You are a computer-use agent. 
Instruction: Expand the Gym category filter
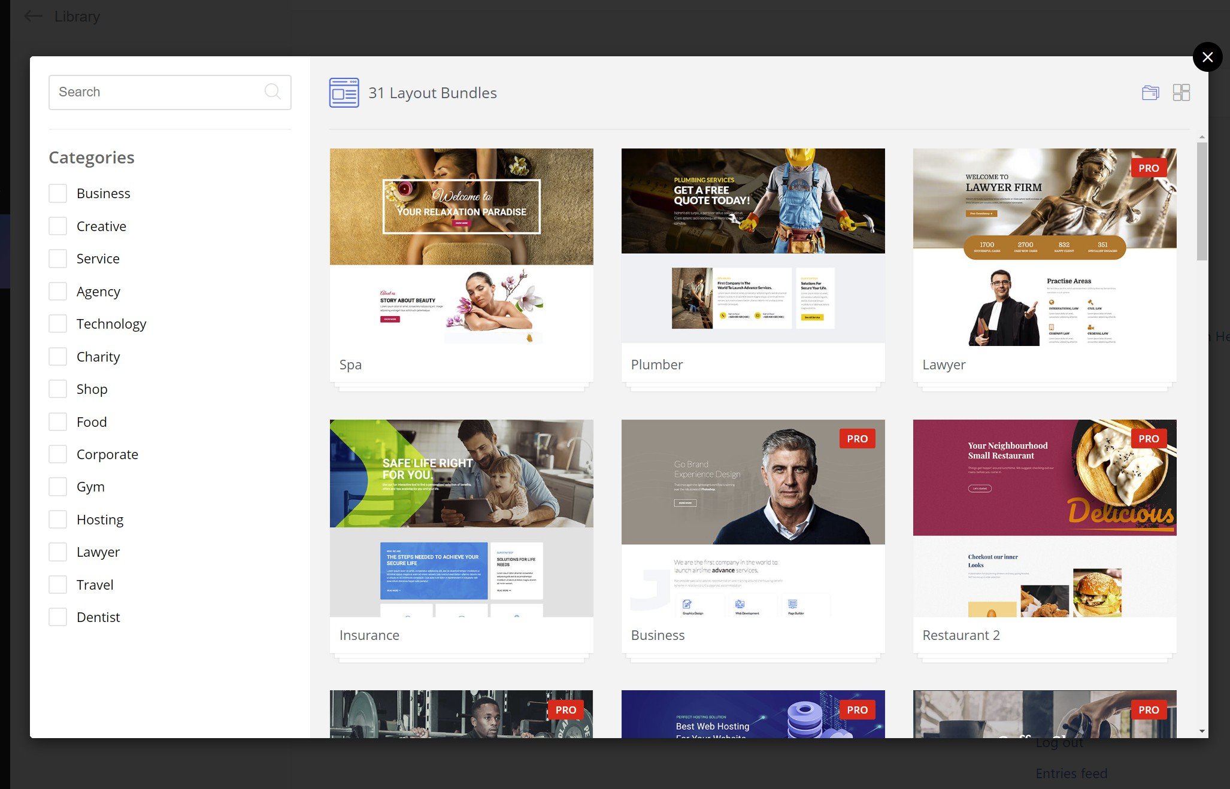tap(59, 486)
